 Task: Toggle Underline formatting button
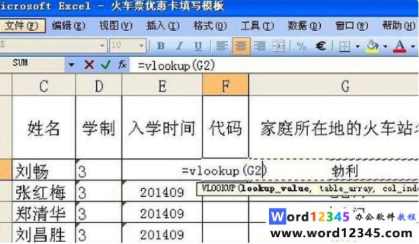(x=198, y=46)
